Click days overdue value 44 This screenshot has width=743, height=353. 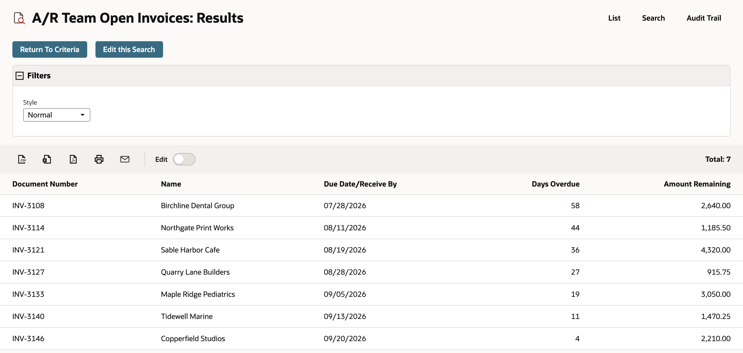[x=575, y=228]
